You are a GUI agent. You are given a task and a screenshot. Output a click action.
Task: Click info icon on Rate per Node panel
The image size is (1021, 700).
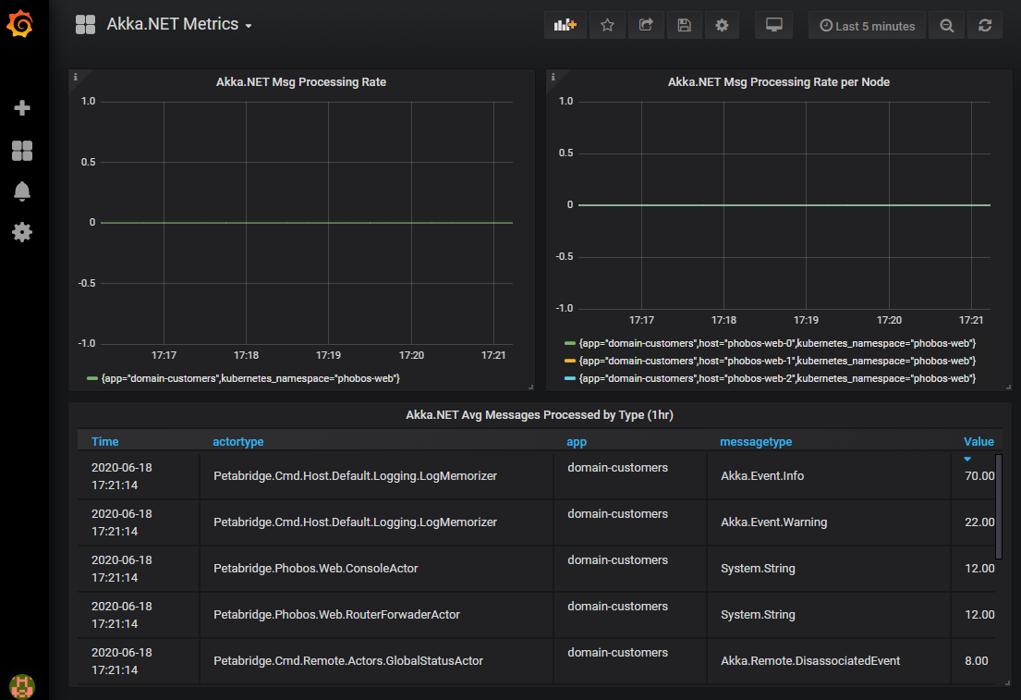(553, 77)
